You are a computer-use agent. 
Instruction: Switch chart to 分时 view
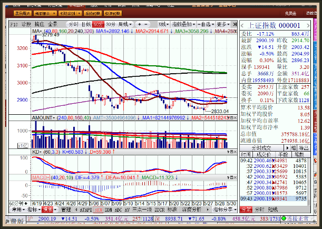pos(73,24)
